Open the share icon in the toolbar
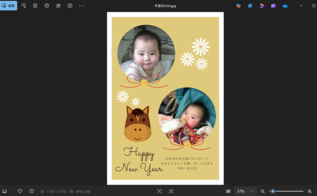 coord(58,6)
